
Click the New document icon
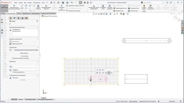(x=54, y=3)
